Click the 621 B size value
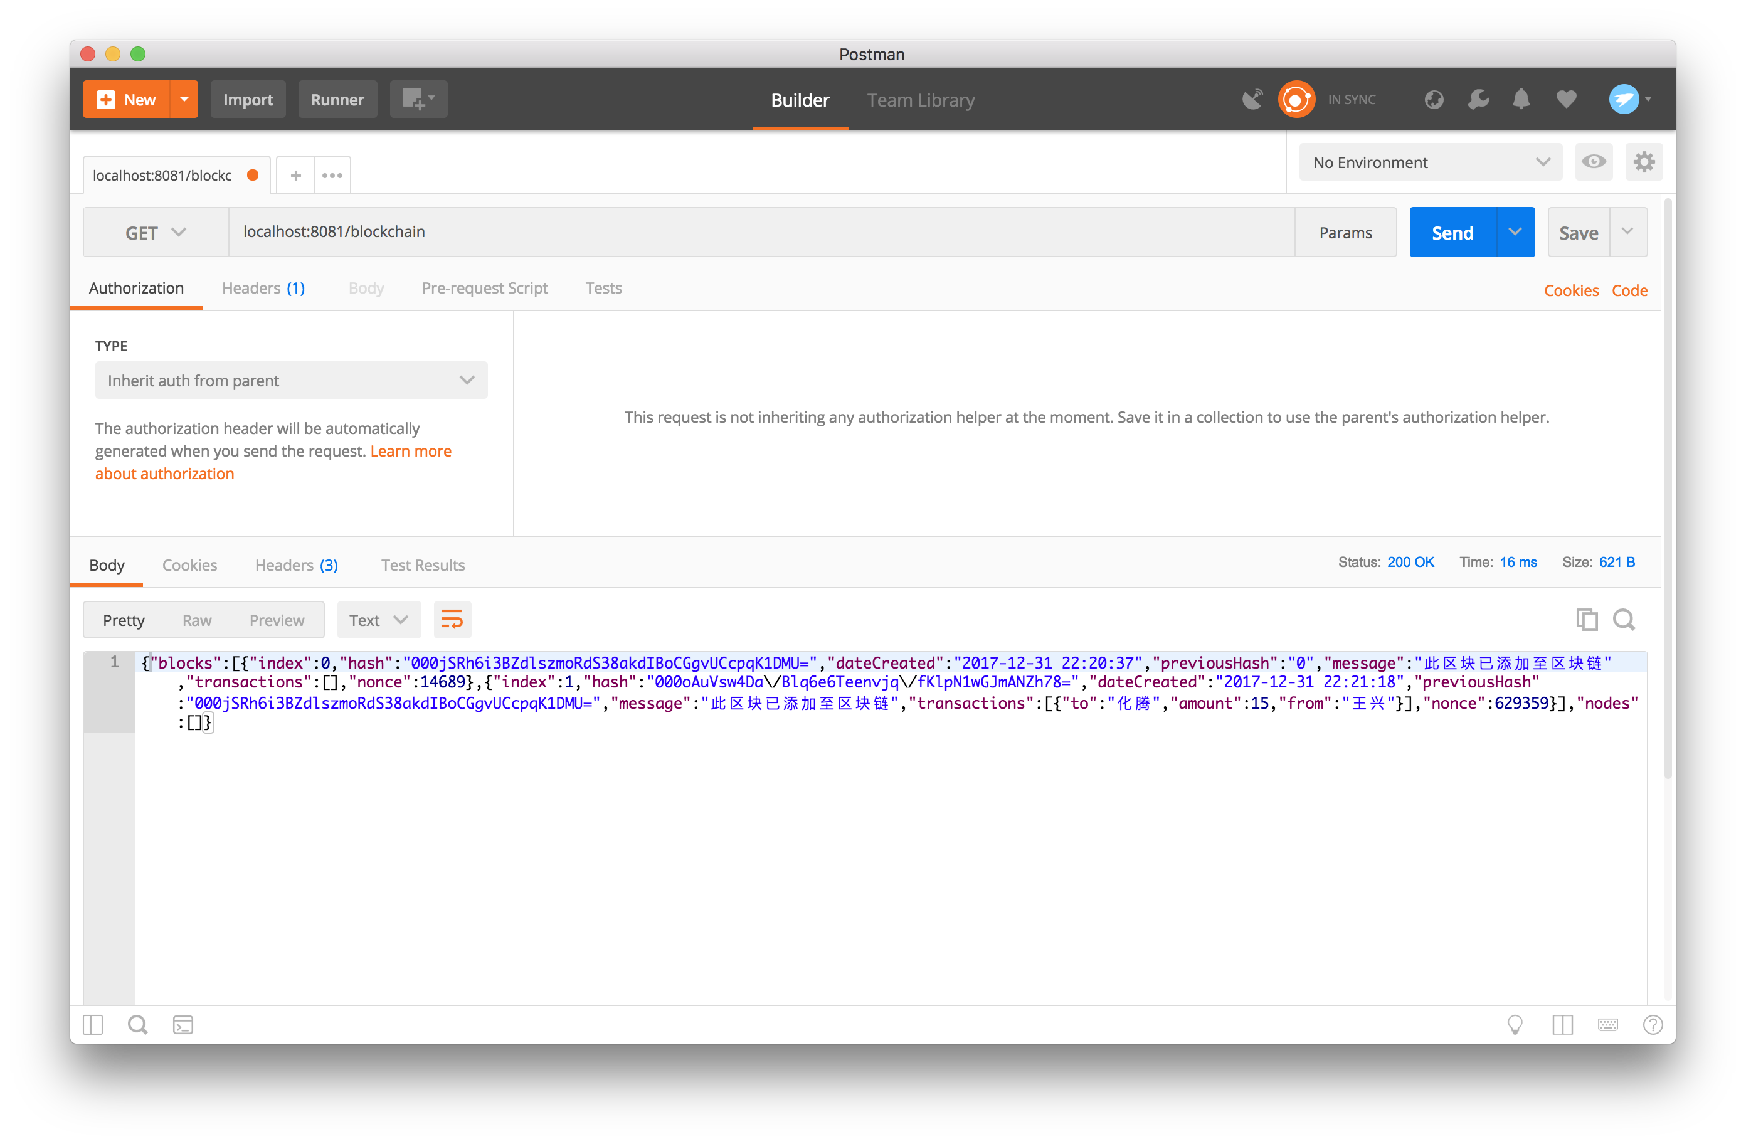1746x1144 pixels. [1617, 562]
